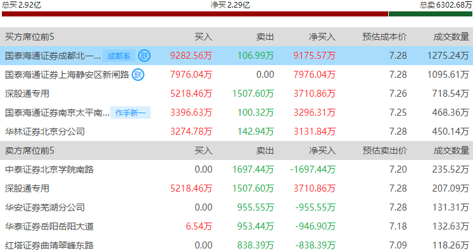The image size is (473, 251).
Task: Click volume 235.52万
Action: (x=451, y=169)
